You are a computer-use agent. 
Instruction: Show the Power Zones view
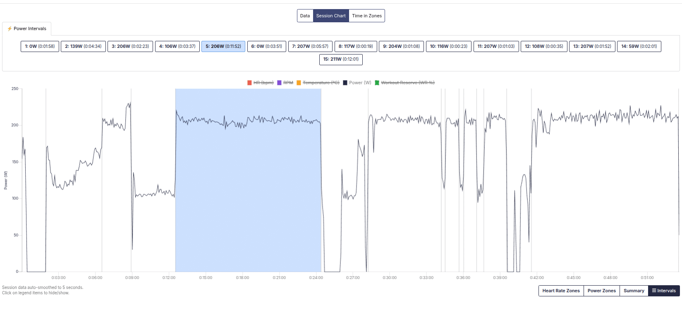point(601,291)
